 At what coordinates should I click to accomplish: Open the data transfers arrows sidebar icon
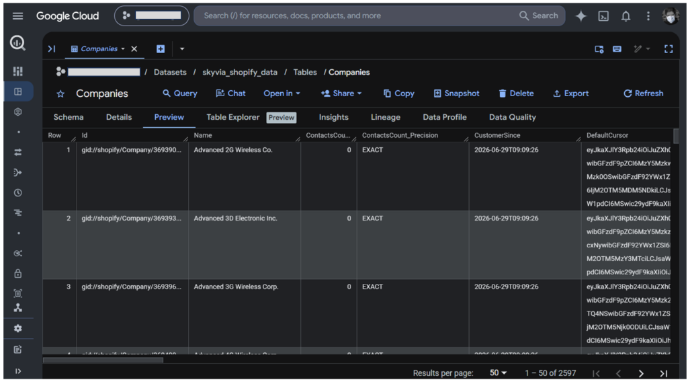pyautogui.click(x=18, y=153)
